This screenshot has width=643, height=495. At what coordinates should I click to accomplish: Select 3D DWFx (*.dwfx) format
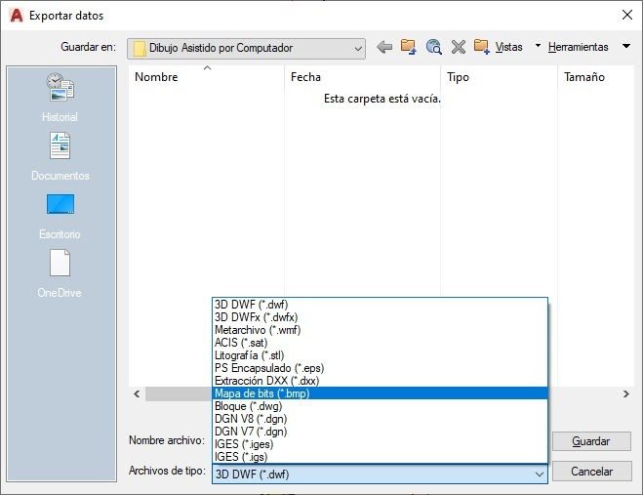click(380, 317)
